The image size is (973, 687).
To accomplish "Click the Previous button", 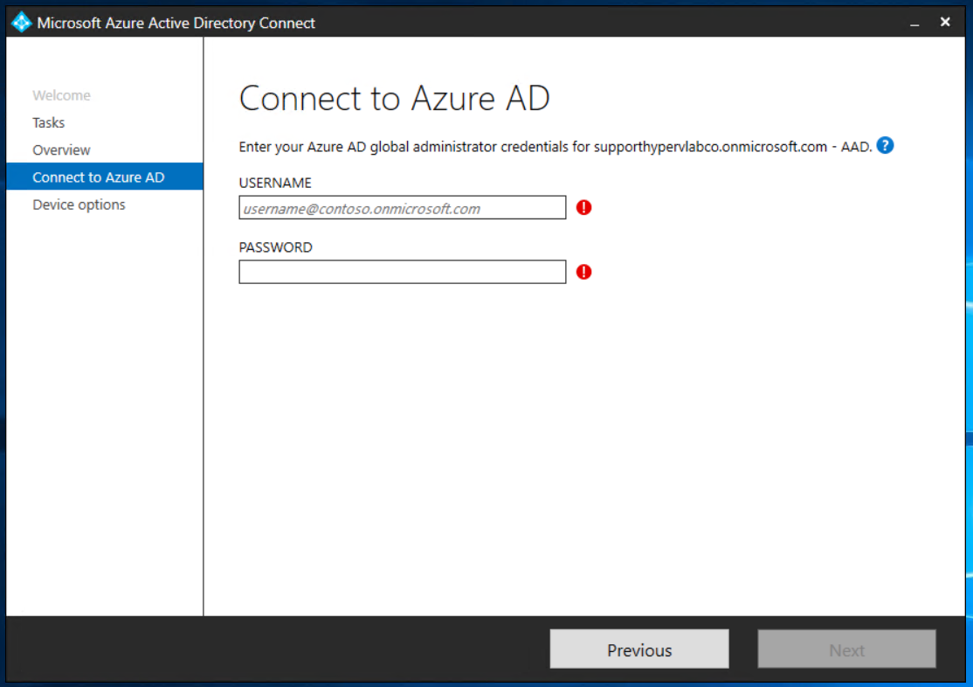I will coord(639,649).
